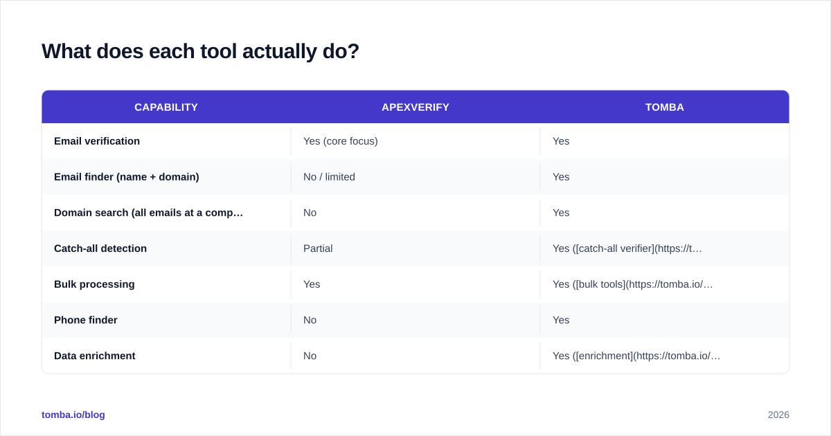Click the "2026" footer text
Image resolution: width=831 pixels, height=436 pixels.
coord(778,415)
